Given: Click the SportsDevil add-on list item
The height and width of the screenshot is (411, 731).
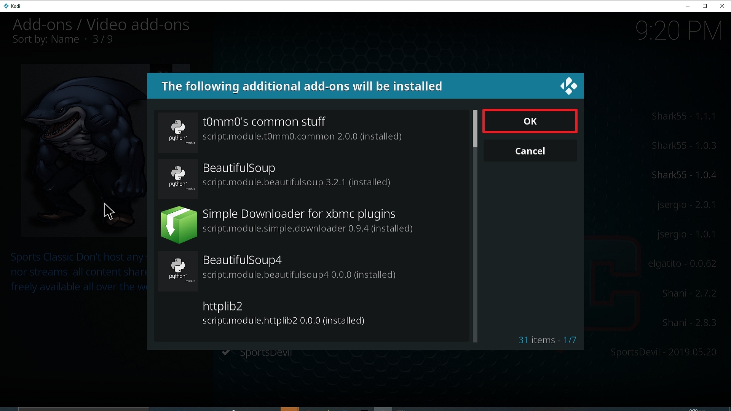Looking at the screenshot, I should pyautogui.click(x=266, y=353).
